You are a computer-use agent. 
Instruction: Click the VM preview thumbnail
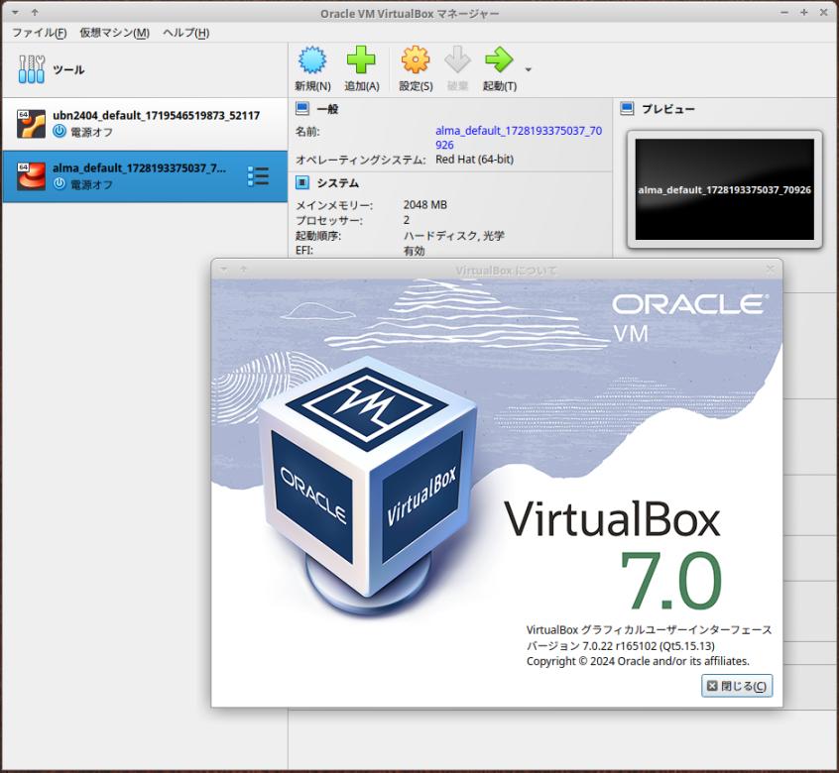(x=725, y=189)
